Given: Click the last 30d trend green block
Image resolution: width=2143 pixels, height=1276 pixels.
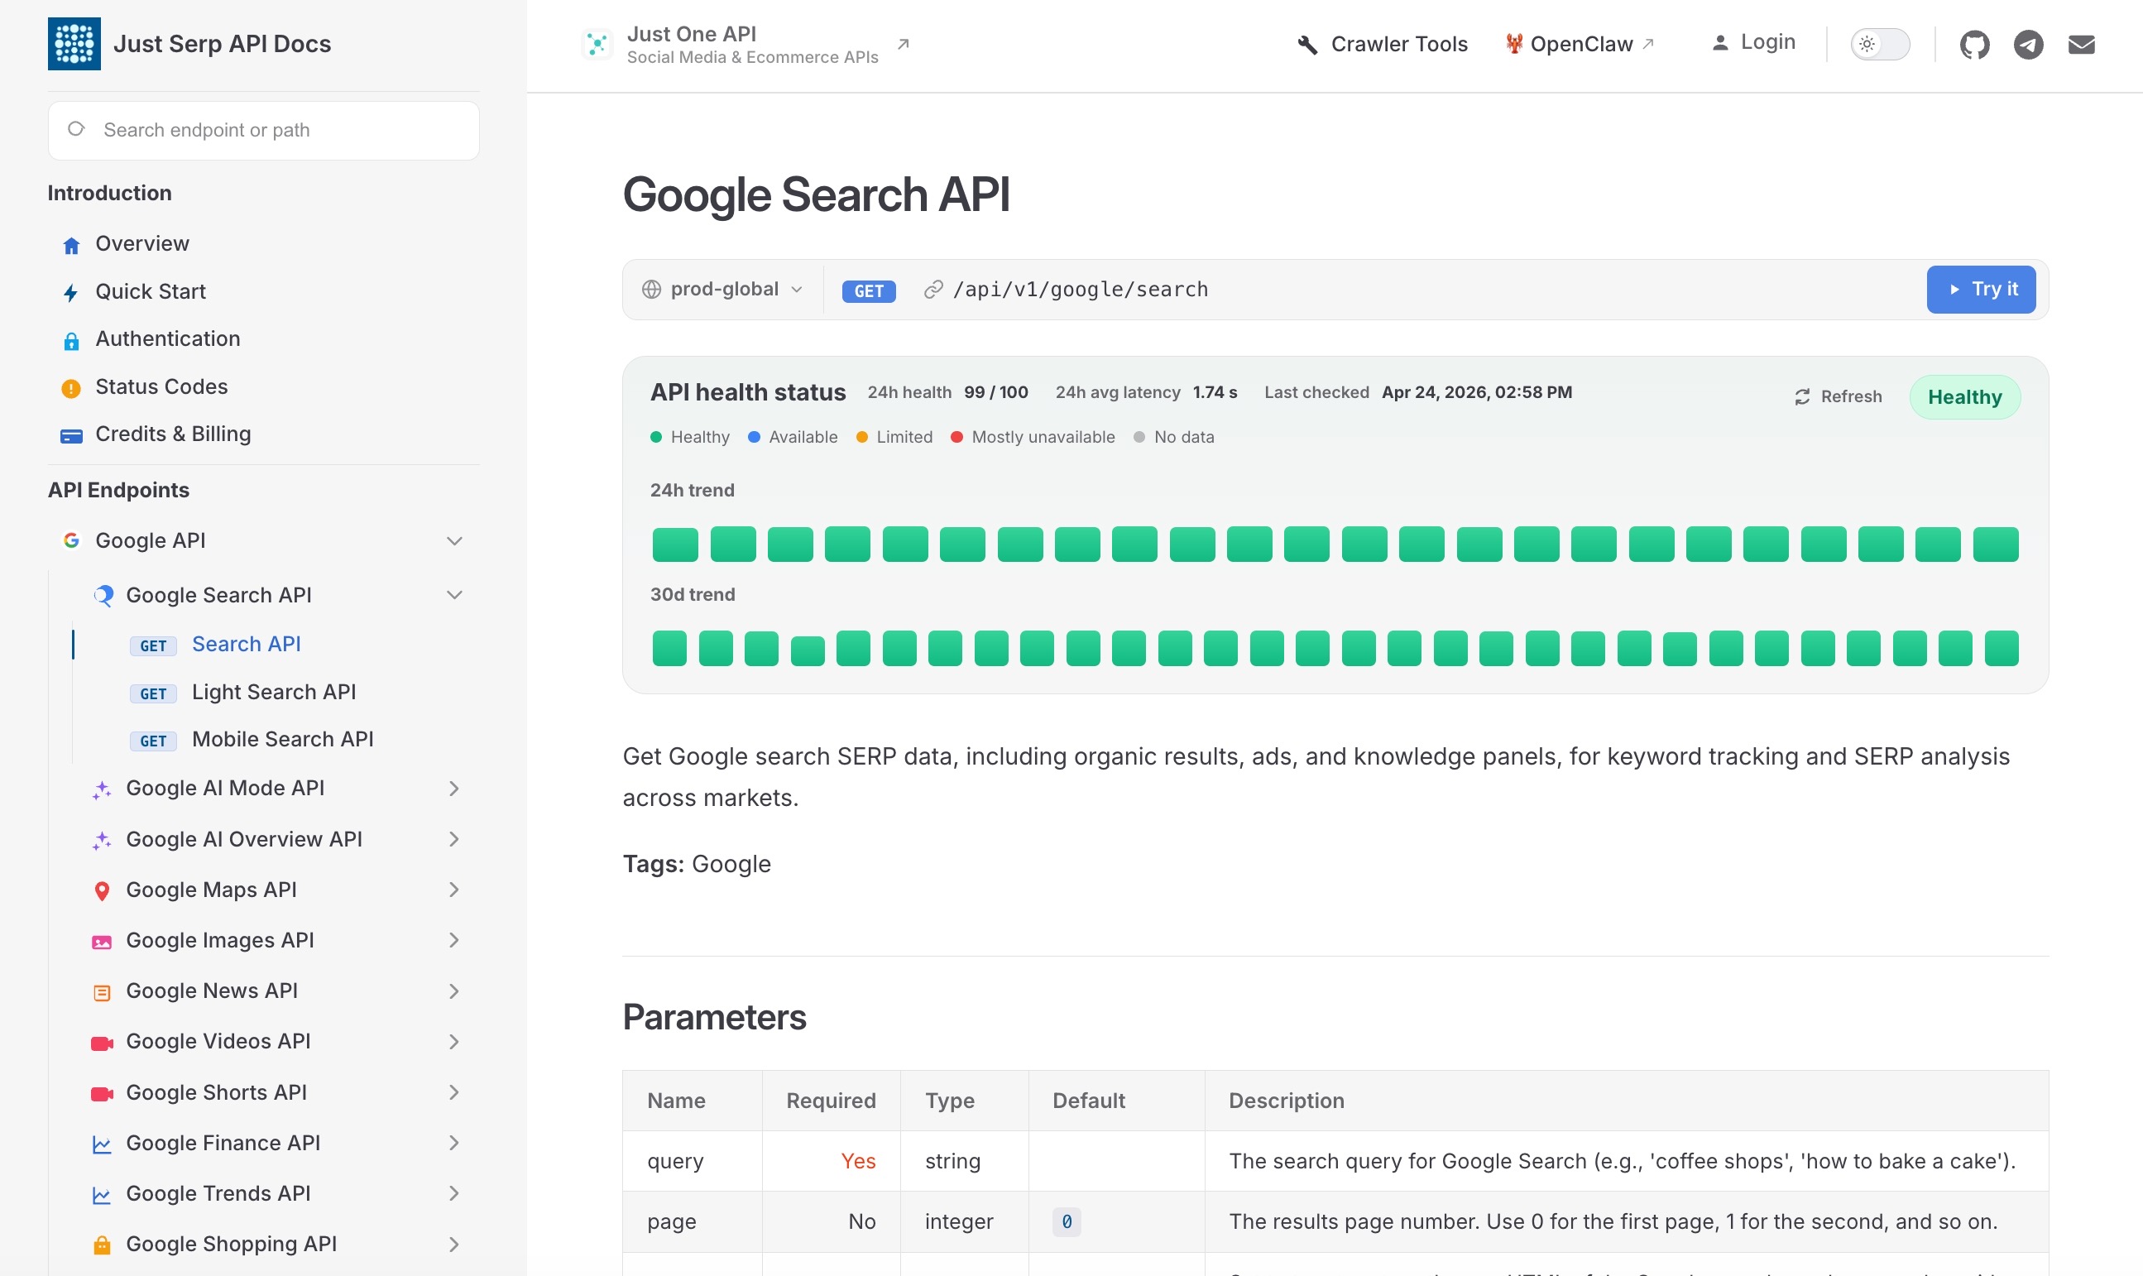Looking at the screenshot, I should coord(2002,650).
